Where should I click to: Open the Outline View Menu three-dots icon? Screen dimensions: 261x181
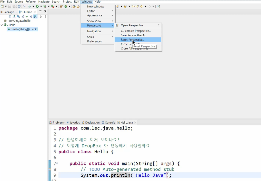45,17
